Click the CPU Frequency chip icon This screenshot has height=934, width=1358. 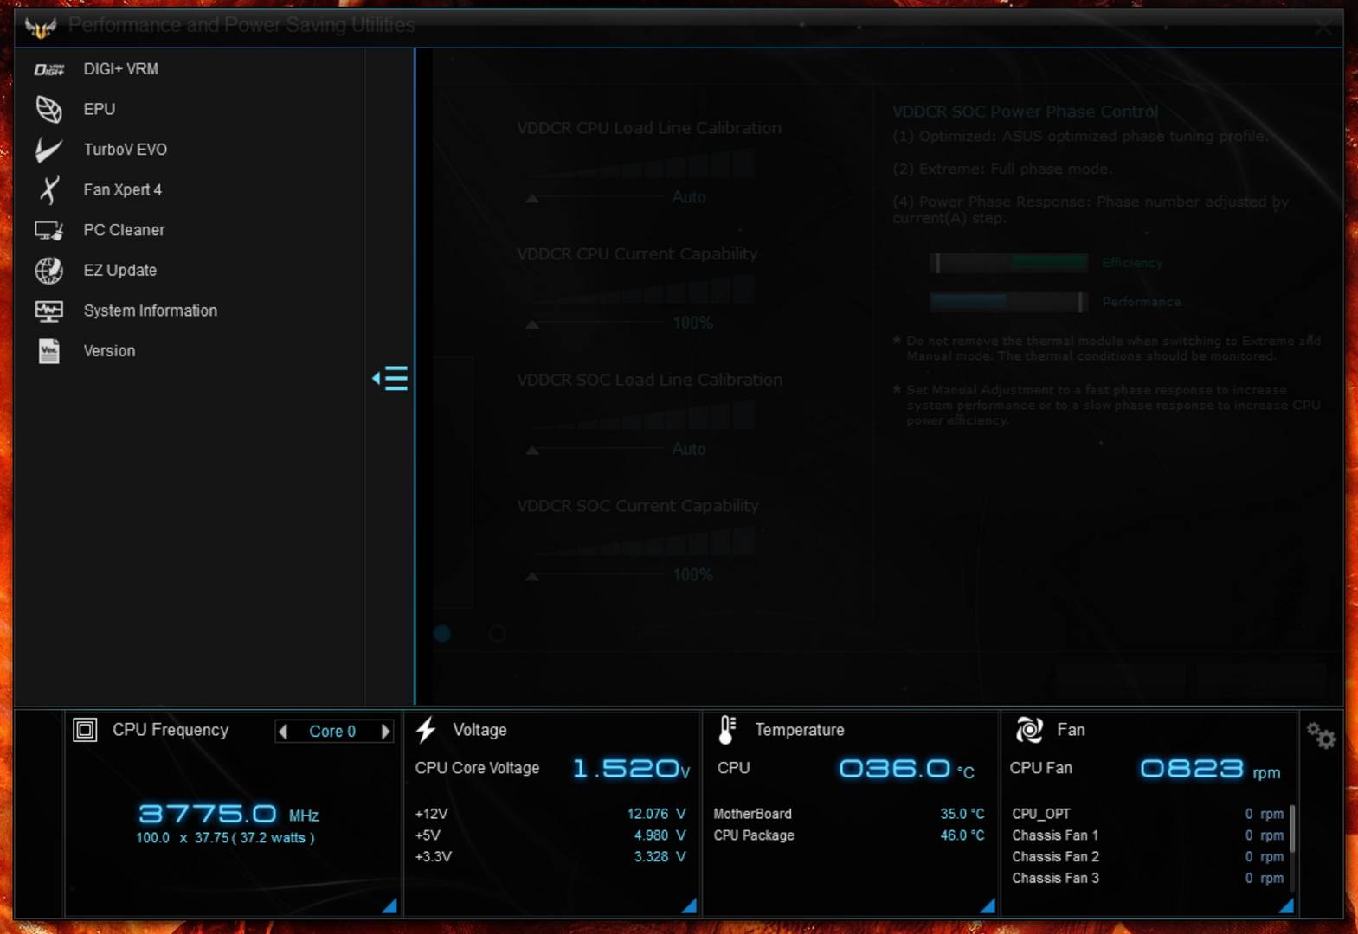85,730
